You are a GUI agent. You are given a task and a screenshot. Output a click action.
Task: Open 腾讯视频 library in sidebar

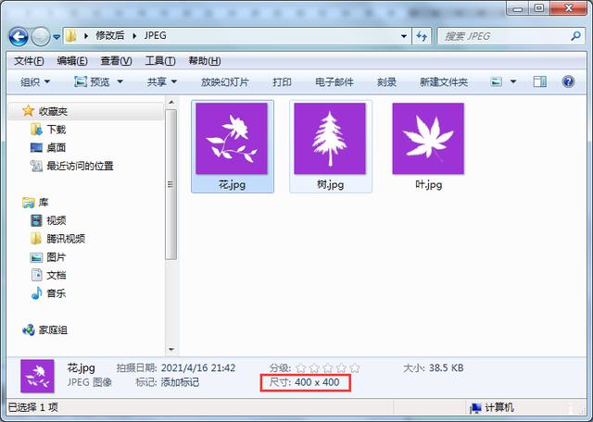pyautogui.click(x=65, y=239)
